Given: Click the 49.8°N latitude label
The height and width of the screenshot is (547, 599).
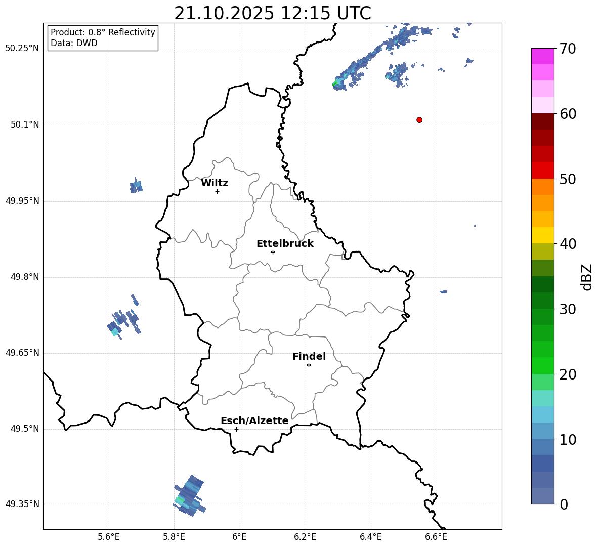Looking at the screenshot, I should 25,277.
